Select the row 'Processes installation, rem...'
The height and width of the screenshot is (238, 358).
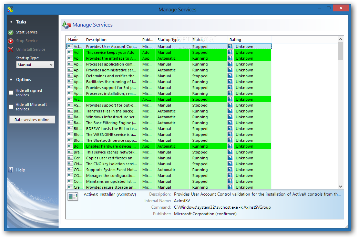(x=169, y=93)
